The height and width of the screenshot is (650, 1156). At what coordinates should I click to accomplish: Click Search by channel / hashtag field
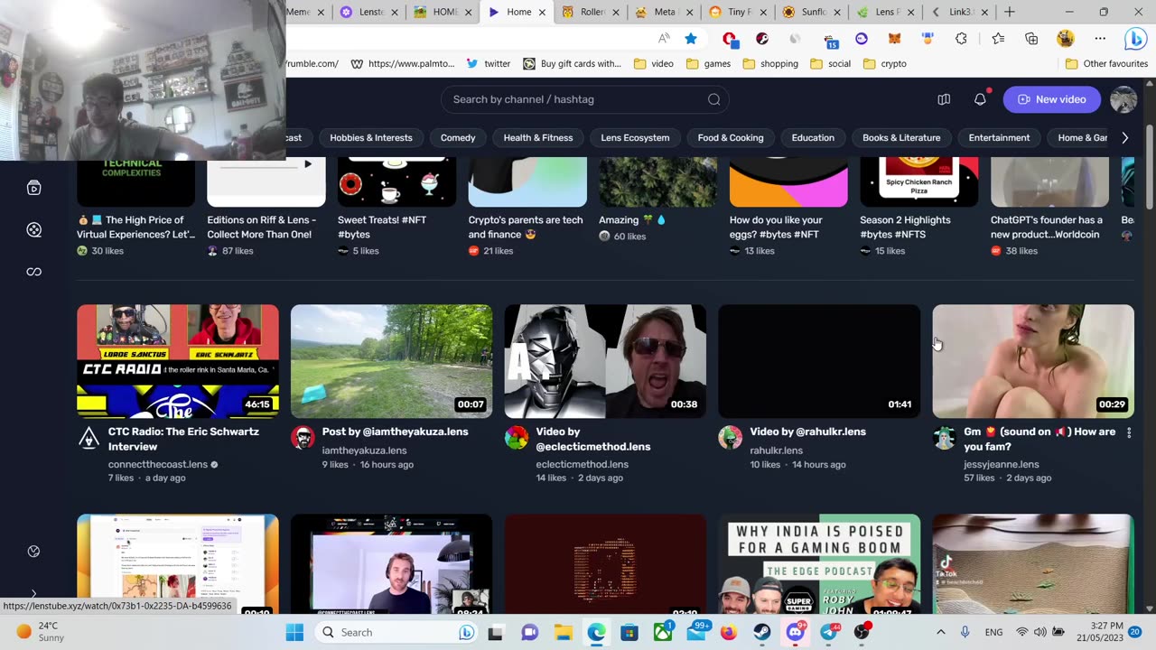tap(584, 99)
